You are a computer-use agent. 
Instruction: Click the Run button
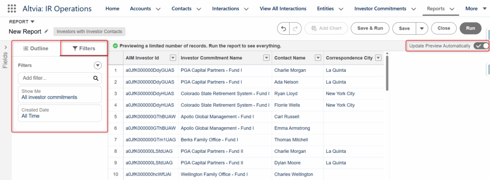pos(470,28)
